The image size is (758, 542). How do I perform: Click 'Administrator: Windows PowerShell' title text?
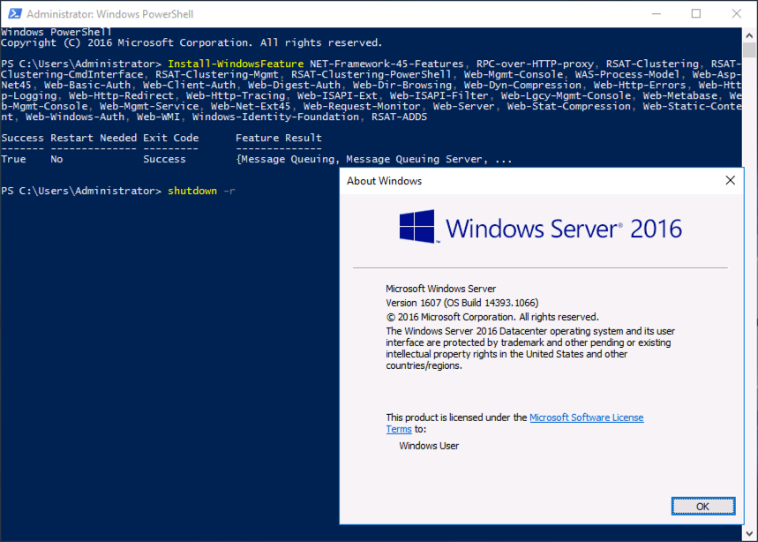coord(109,14)
